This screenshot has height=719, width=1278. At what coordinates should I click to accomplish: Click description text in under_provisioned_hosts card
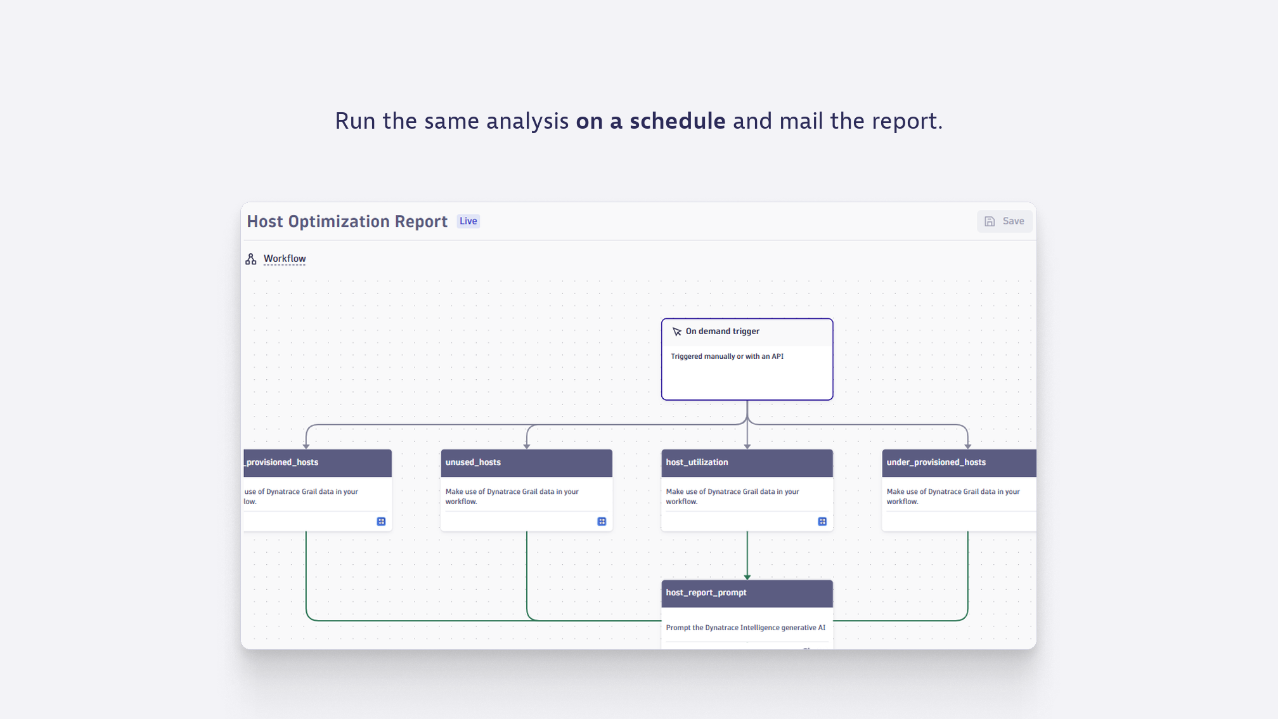click(953, 496)
